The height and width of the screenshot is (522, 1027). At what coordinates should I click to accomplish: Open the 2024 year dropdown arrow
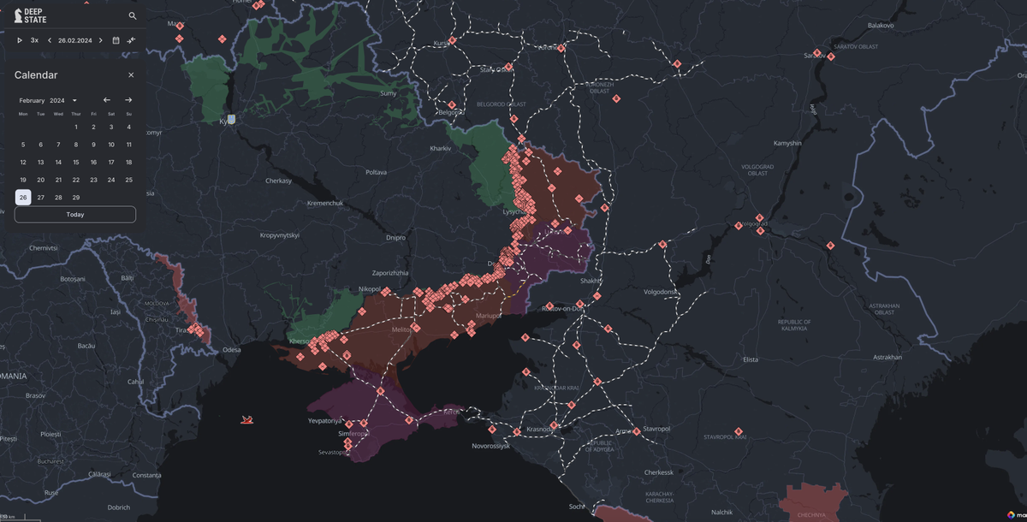tap(74, 101)
